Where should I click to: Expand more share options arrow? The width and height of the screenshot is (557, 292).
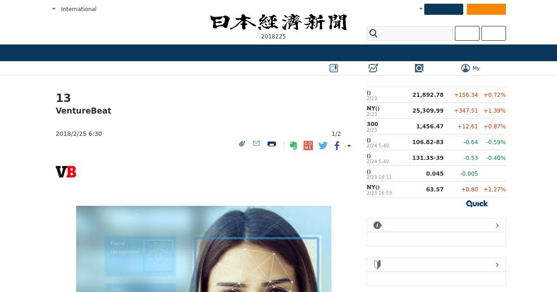pyautogui.click(x=349, y=146)
